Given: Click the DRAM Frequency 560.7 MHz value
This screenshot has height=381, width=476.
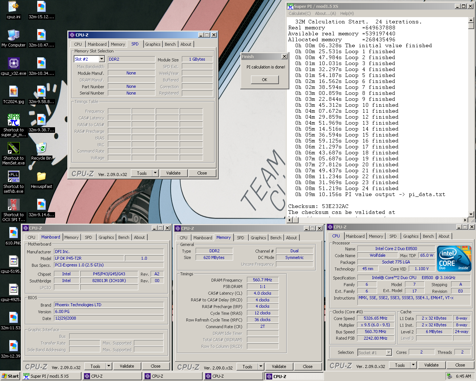Looking at the screenshot, I should [263, 280].
